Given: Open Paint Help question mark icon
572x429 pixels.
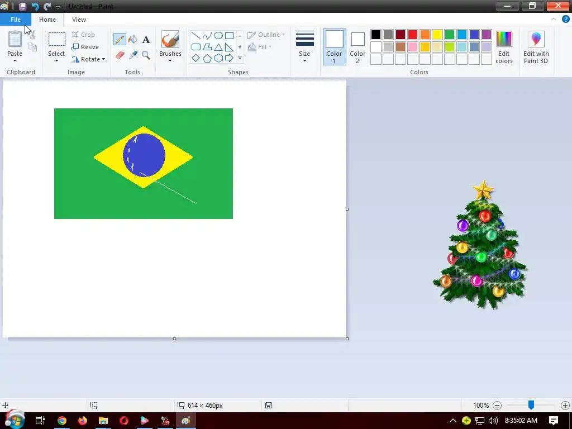Looking at the screenshot, I should 565,20.
